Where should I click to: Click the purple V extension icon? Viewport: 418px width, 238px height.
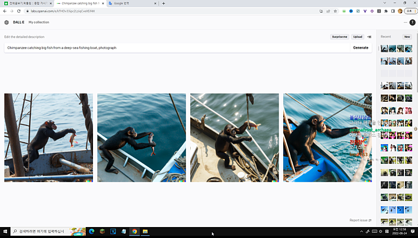click(365, 11)
